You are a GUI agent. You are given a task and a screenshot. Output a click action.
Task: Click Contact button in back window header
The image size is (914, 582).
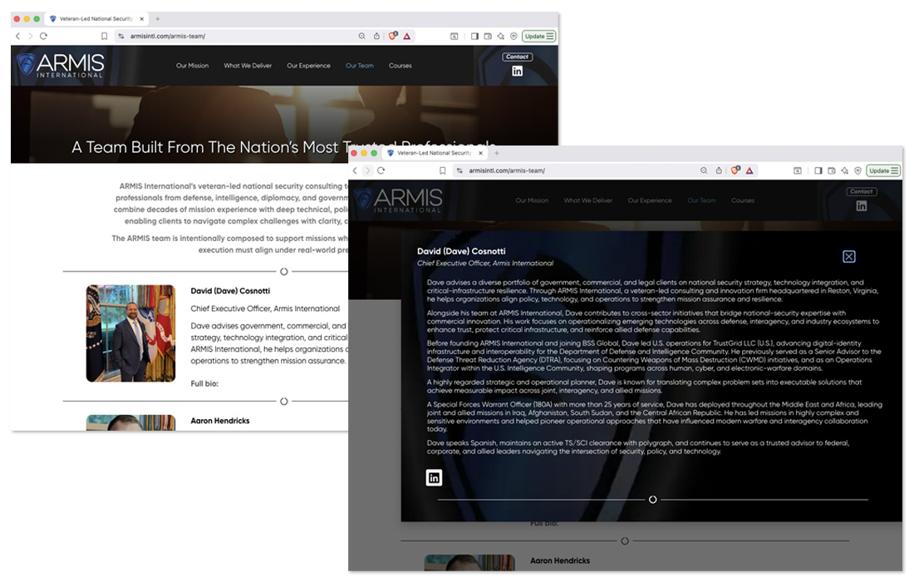click(517, 57)
